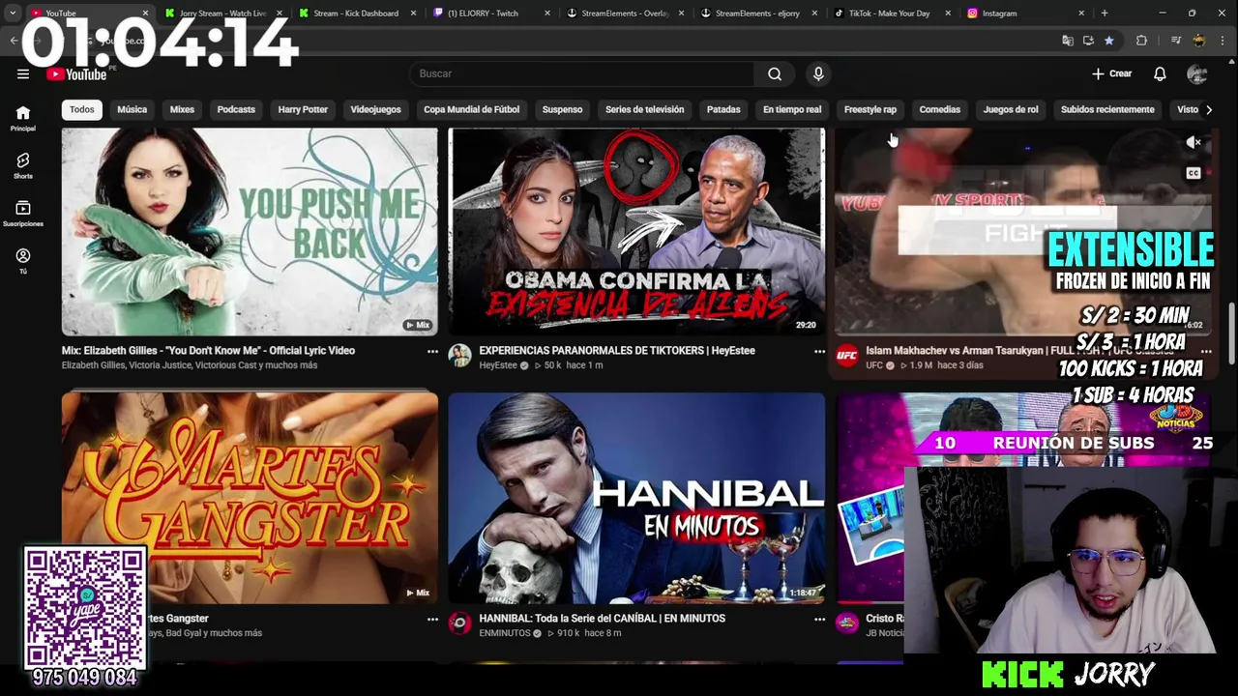Screen dimensions: 1238x696
Task: Select the Patadas filter chip
Action: tap(723, 109)
